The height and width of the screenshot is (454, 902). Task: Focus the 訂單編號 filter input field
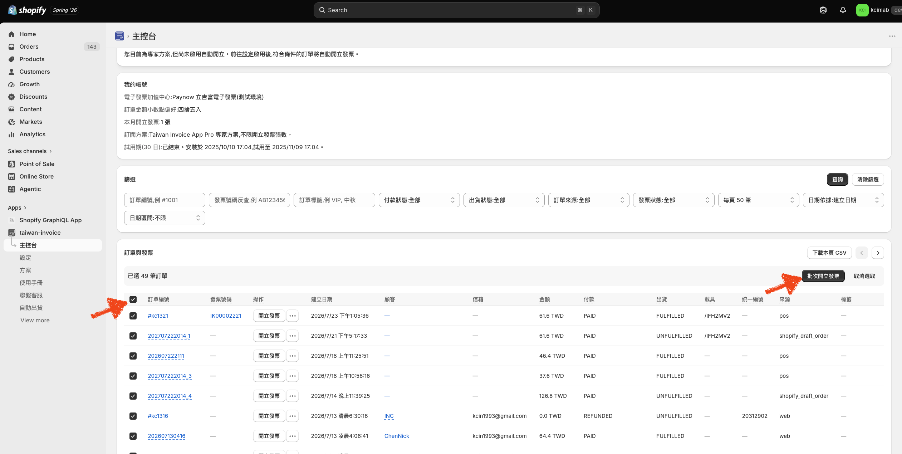point(165,200)
